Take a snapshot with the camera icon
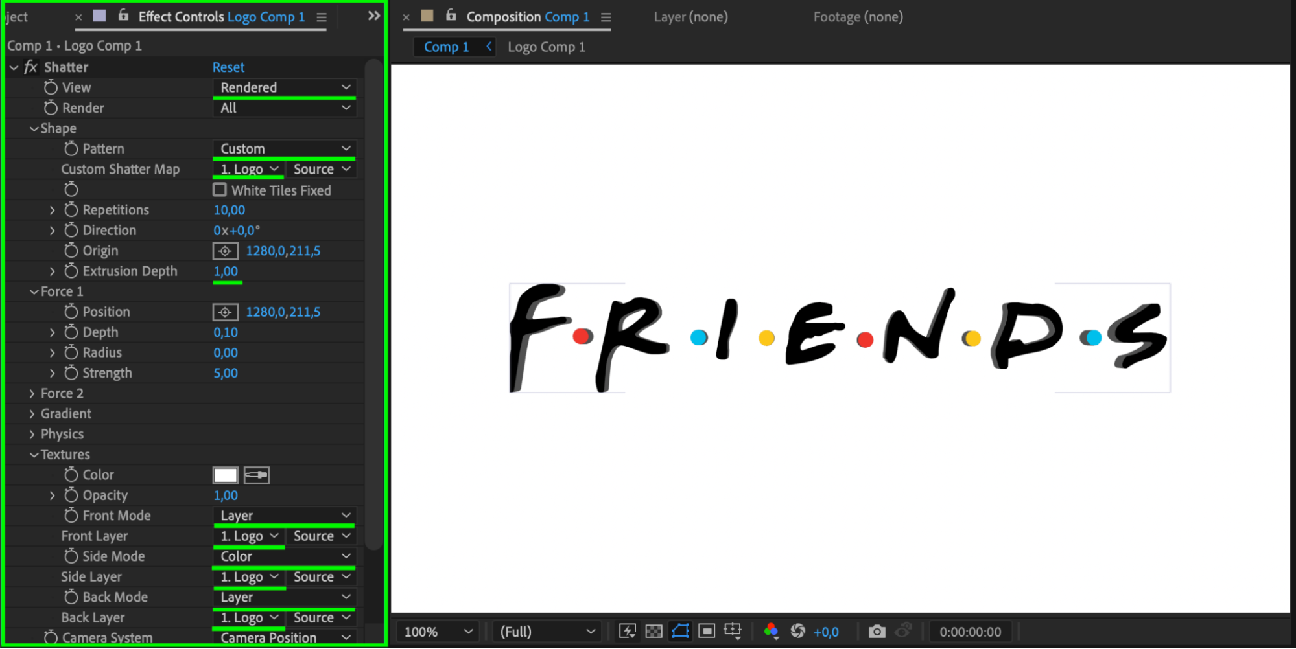Screen dimensions: 1296x649 [x=877, y=632]
